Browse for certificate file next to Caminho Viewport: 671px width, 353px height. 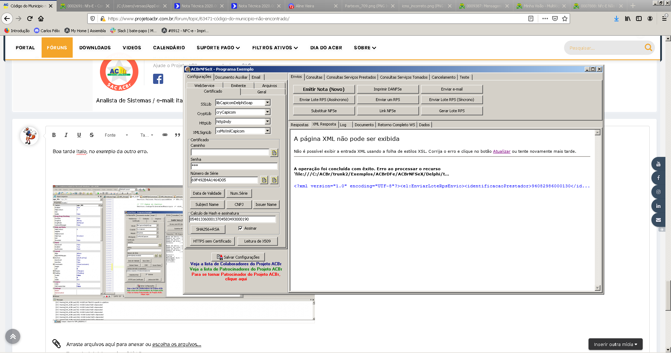click(274, 152)
